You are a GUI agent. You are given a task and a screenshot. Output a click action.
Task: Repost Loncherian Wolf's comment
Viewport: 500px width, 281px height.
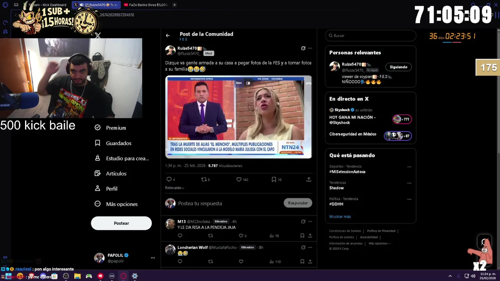(x=211, y=261)
